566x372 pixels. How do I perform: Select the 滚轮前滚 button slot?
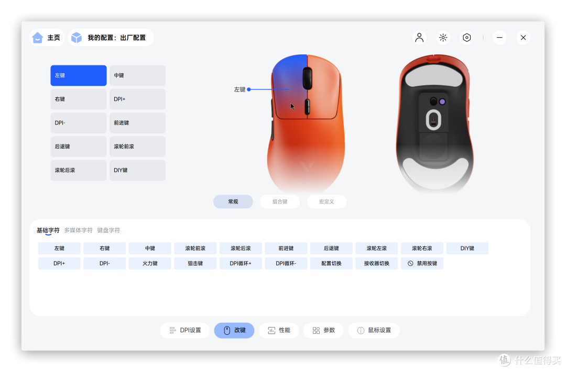pos(137,146)
